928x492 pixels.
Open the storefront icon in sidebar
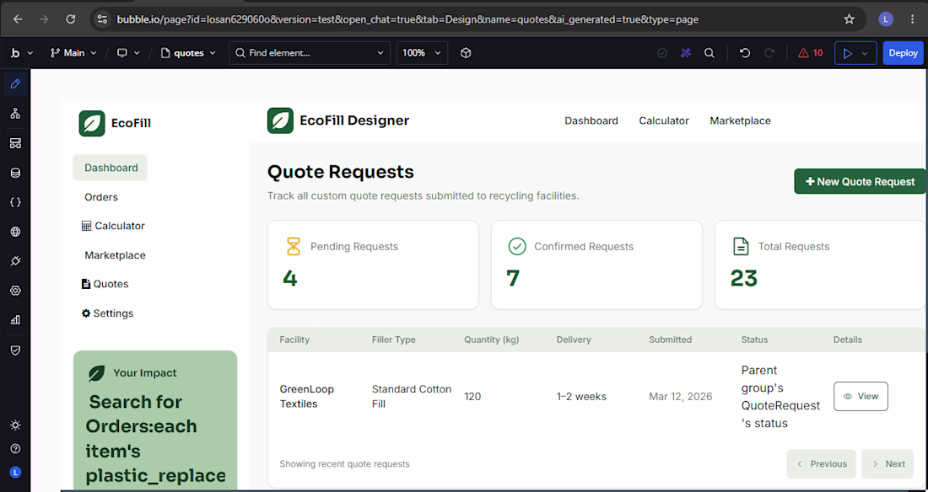point(15,144)
